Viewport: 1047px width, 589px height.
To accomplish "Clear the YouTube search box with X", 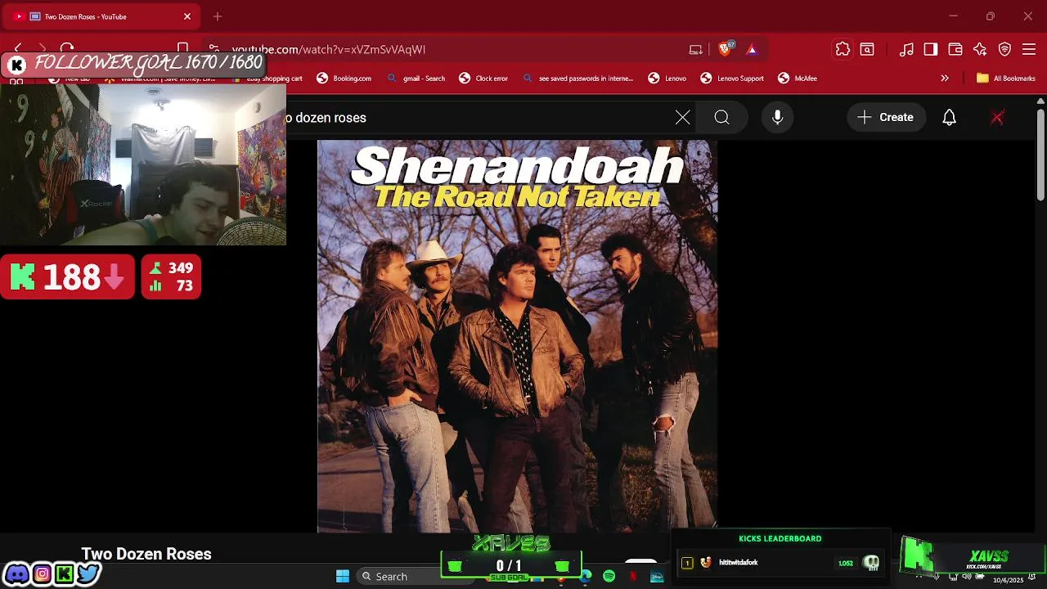I will [x=683, y=118].
